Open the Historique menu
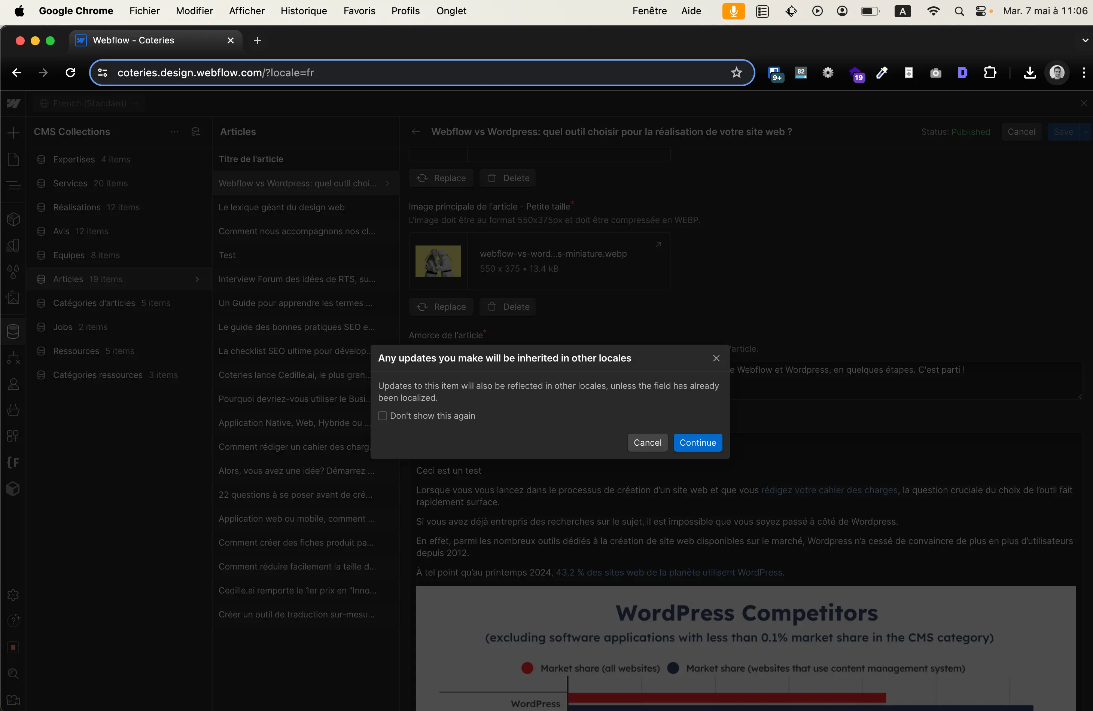Screen dimensions: 1093x711 pos(304,11)
